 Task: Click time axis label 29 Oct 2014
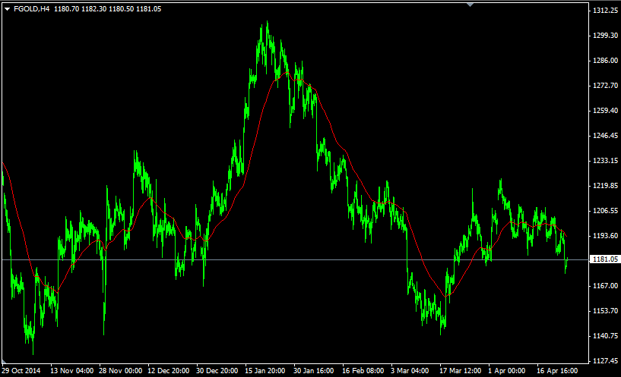pos(21,371)
